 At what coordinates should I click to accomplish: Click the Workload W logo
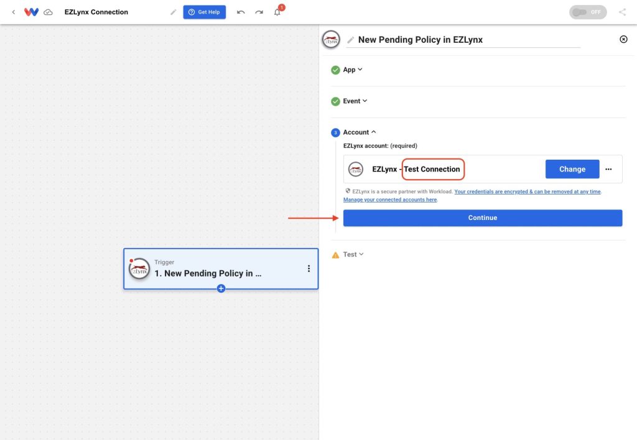click(31, 12)
